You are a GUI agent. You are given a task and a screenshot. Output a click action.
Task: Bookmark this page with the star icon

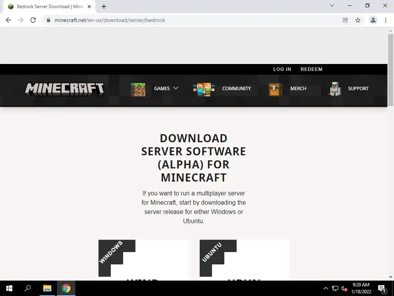click(x=358, y=20)
